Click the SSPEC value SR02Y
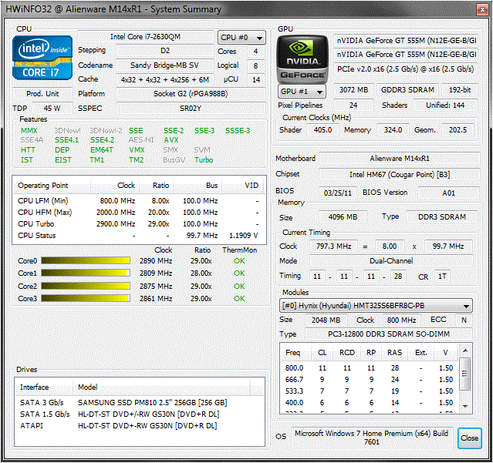 191,109
